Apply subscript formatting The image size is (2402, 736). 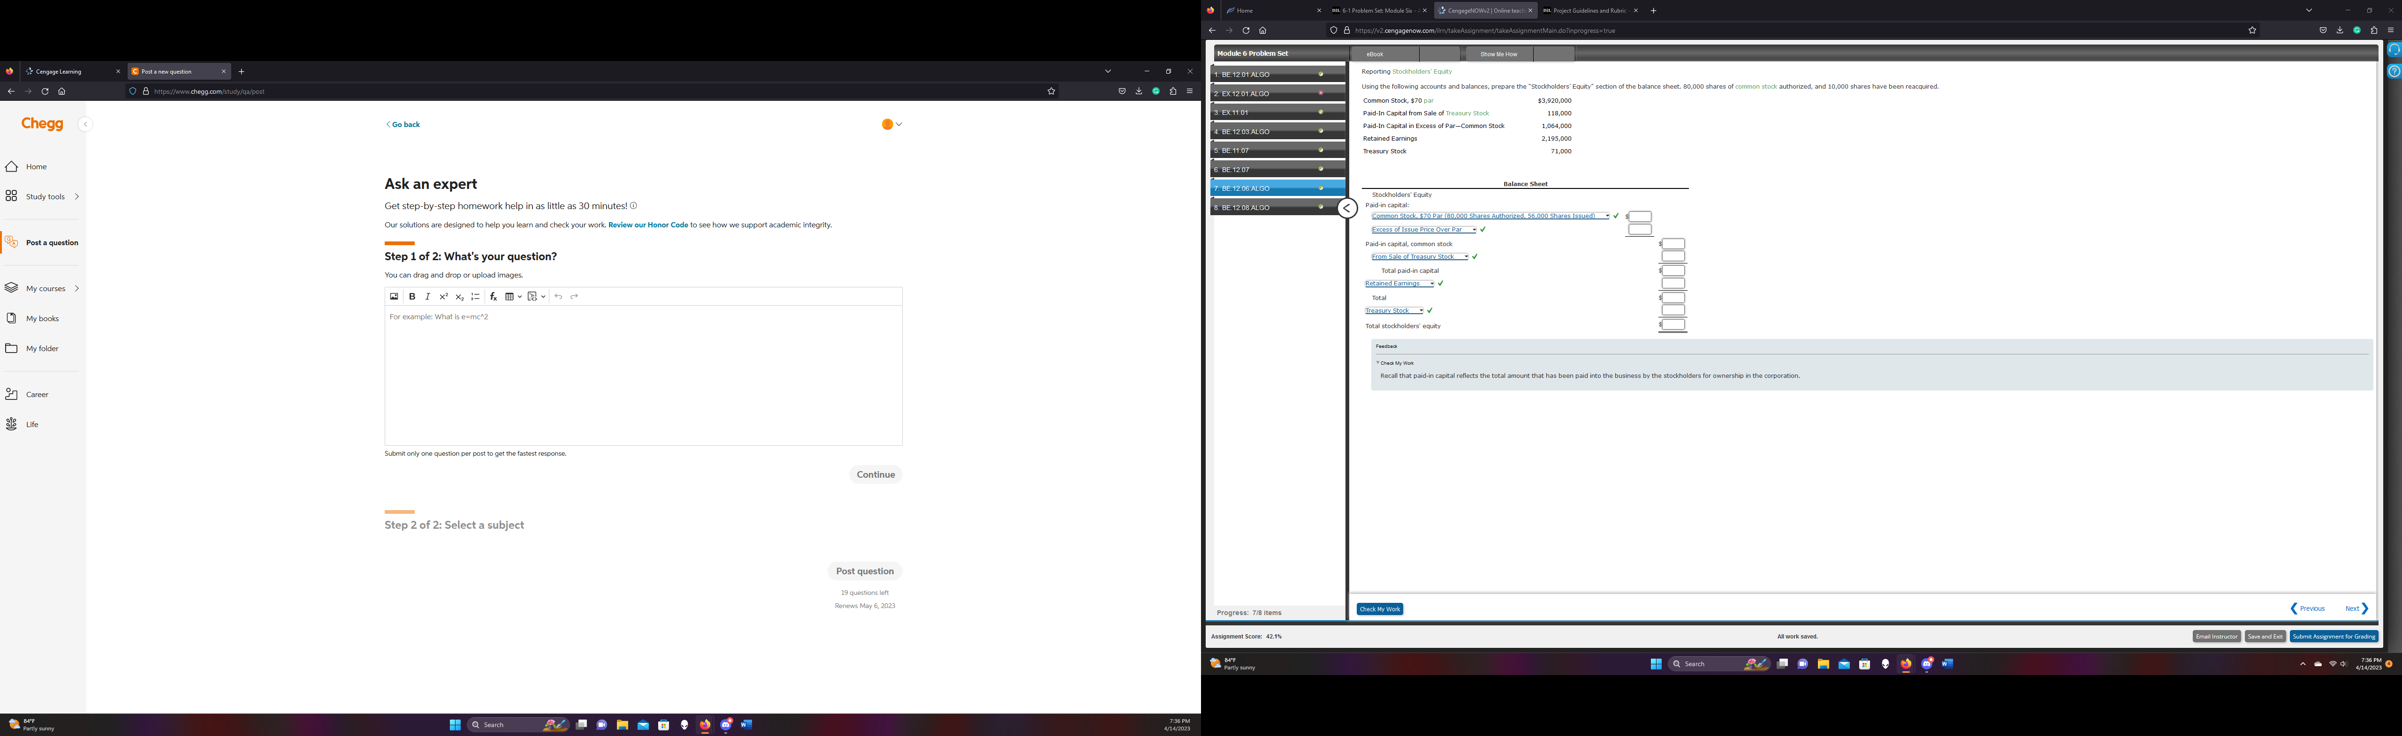point(460,296)
